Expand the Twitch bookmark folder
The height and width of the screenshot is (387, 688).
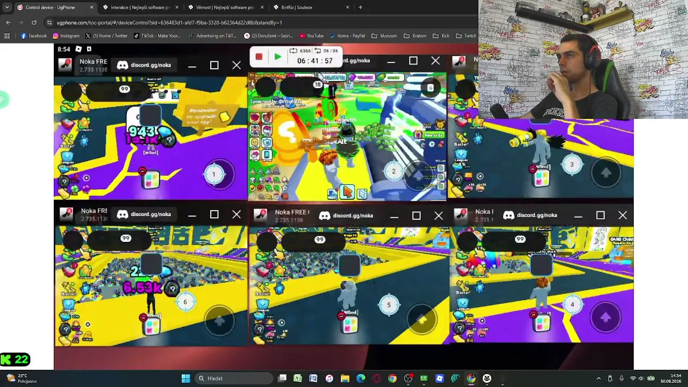466,36
